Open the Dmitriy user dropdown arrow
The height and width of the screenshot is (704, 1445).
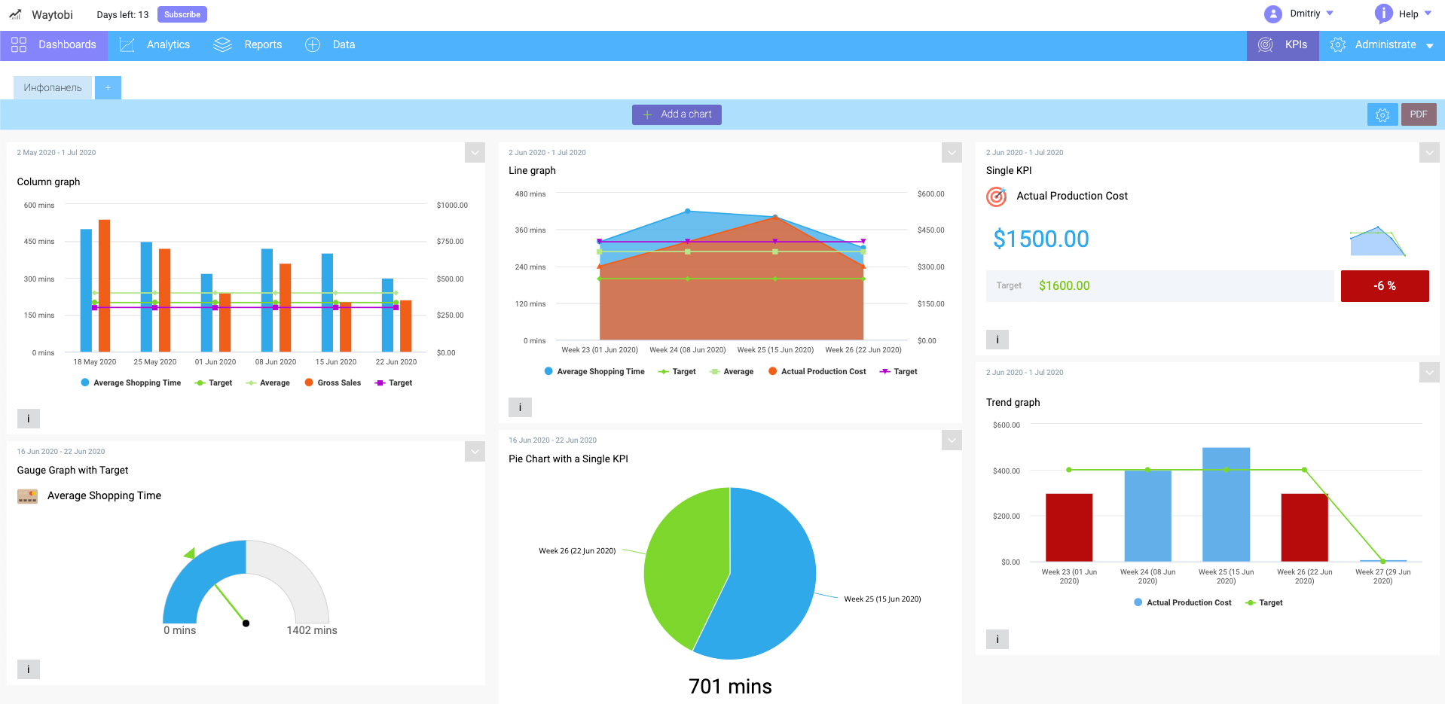tap(1330, 14)
